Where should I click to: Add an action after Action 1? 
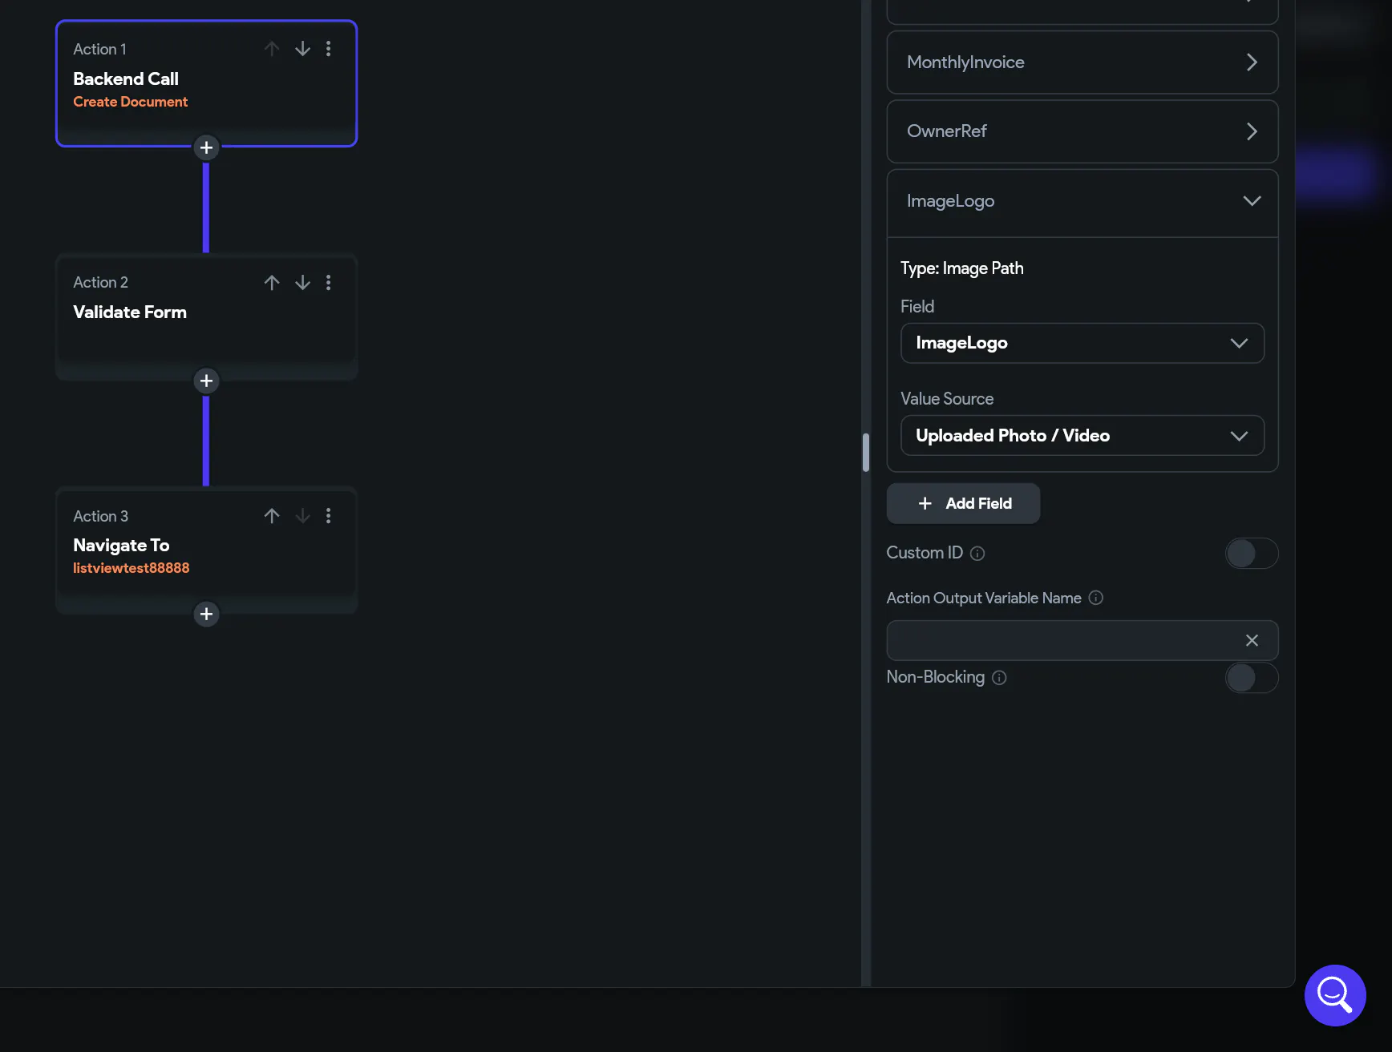[x=206, y=147]
